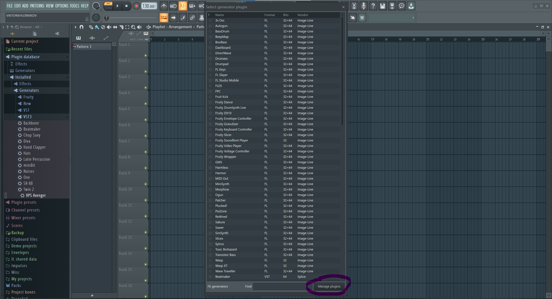This screenshot has width=552, height=299.
Task: Favorite the Autogun plugin star
Action: click(x=210, y=26)
